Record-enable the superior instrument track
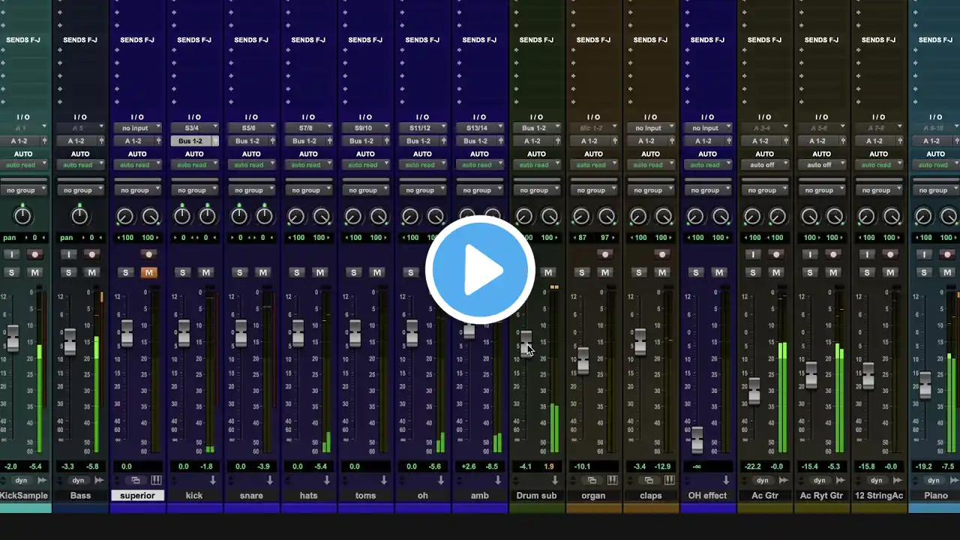This screenshot has height=540, width=960. pos(148,254)
